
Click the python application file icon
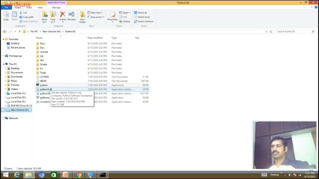click(38, 85)
